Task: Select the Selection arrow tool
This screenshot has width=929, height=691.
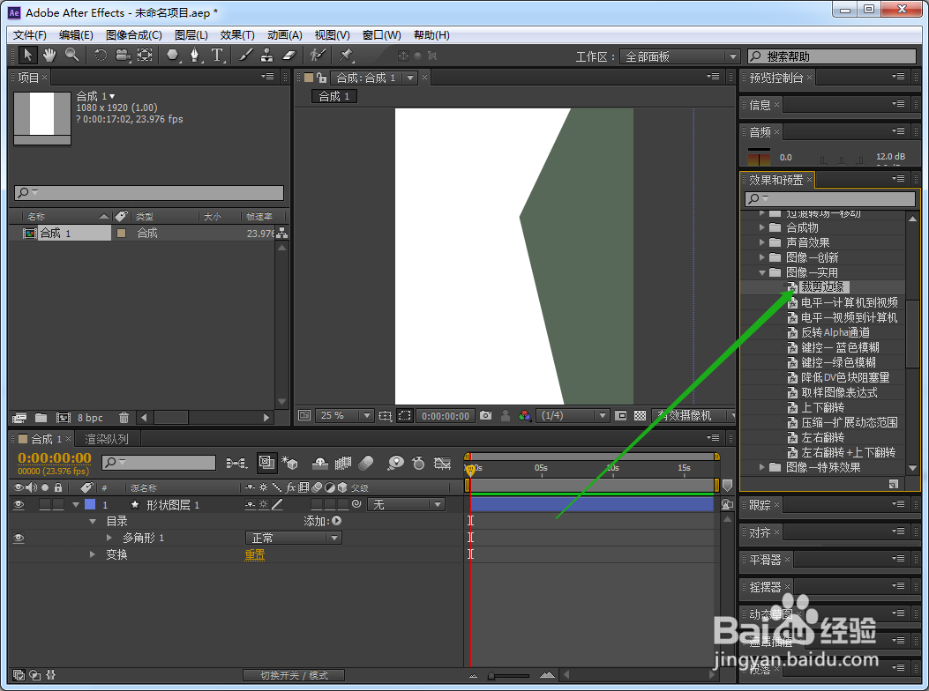Action: (27, 55)
